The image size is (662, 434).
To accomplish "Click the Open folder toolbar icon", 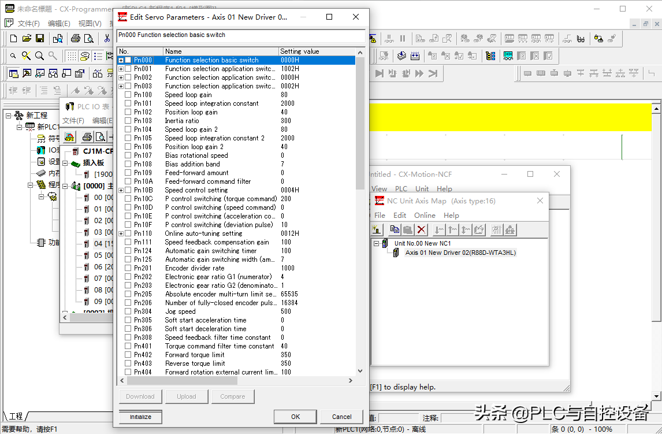I will [x=27, y=39].
